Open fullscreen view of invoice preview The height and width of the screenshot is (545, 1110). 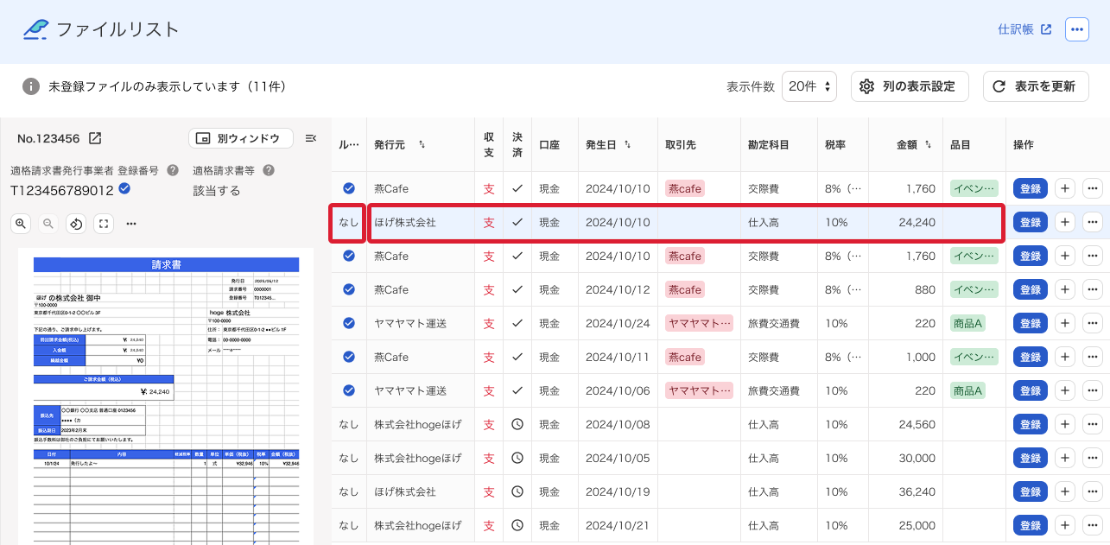pos(104,224)
